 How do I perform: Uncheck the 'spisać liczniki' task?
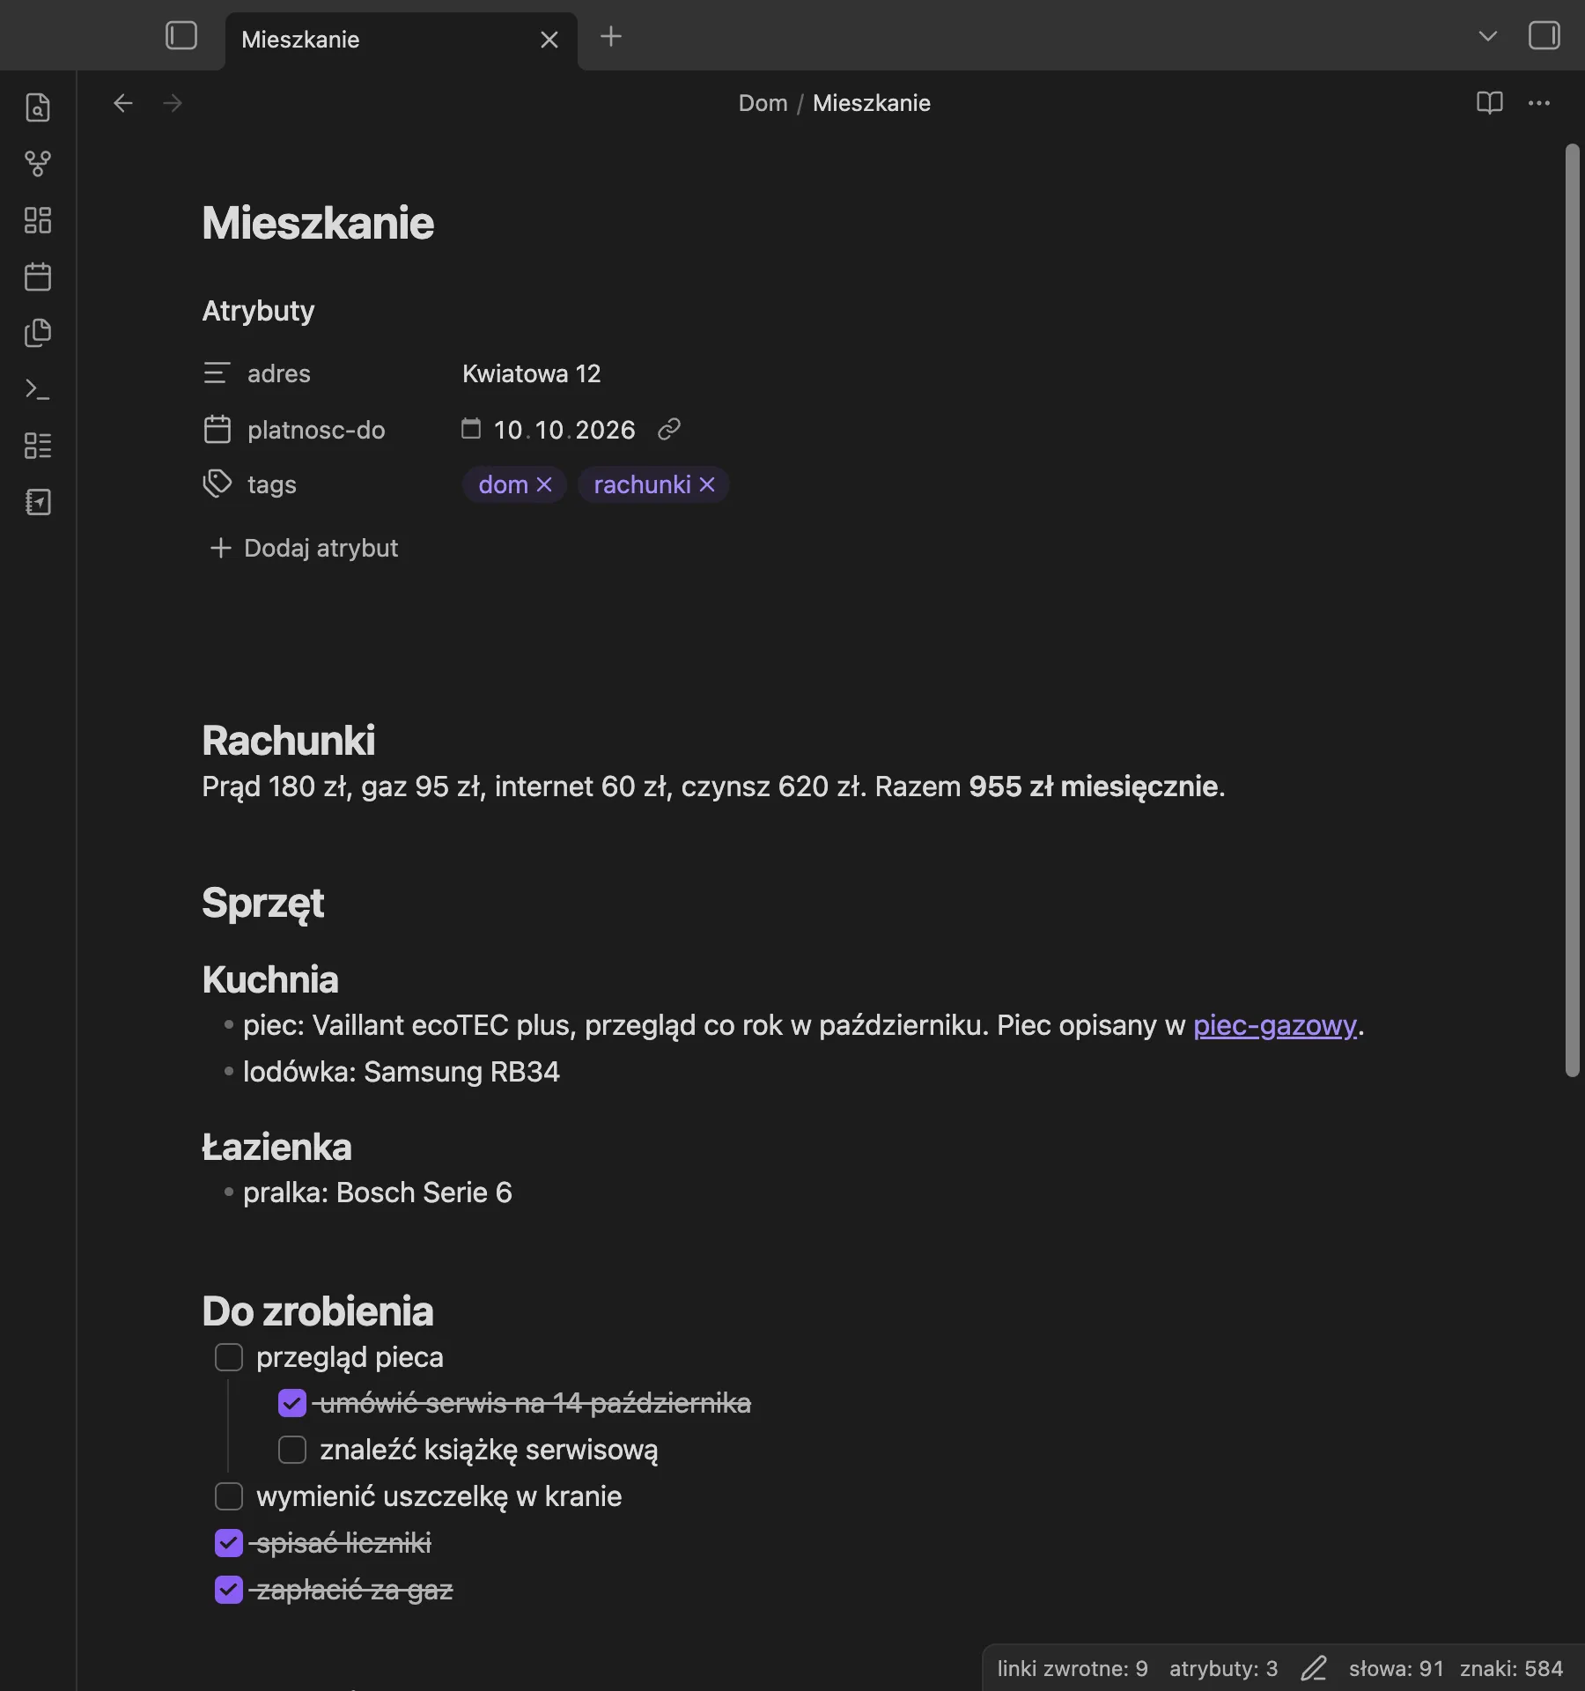[x=229, y=1543]
